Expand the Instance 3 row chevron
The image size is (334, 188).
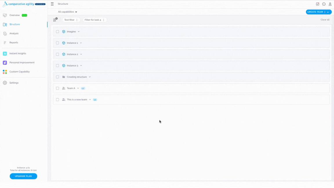click(81, 66)
